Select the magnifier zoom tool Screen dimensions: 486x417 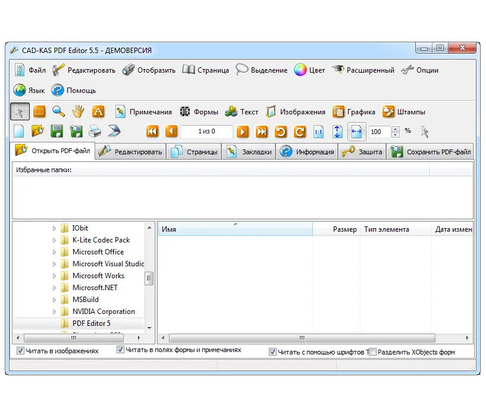tap(58, 111)
